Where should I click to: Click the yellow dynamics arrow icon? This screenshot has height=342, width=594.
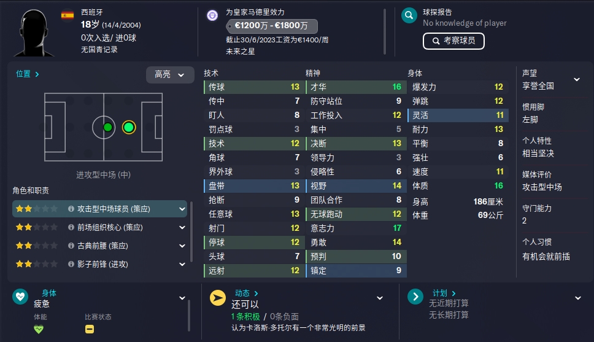pyautogui.click(x=218, y=298)
